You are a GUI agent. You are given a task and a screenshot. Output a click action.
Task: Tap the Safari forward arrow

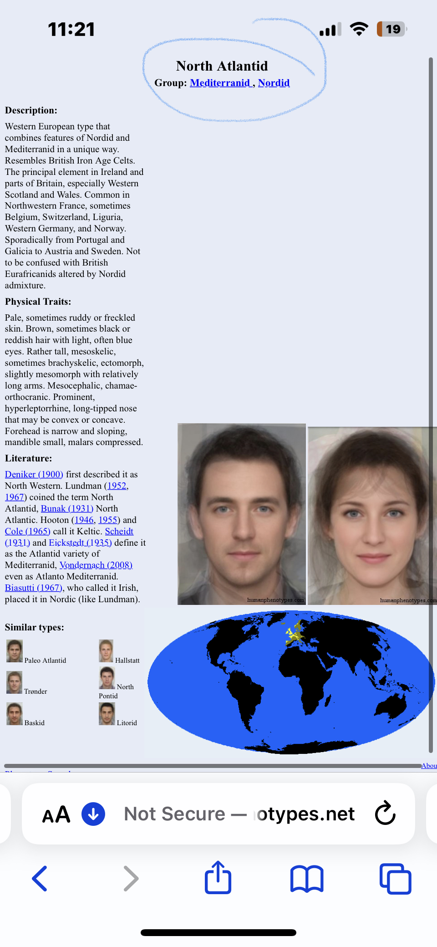pyautogui.click(x=131, y=878)
